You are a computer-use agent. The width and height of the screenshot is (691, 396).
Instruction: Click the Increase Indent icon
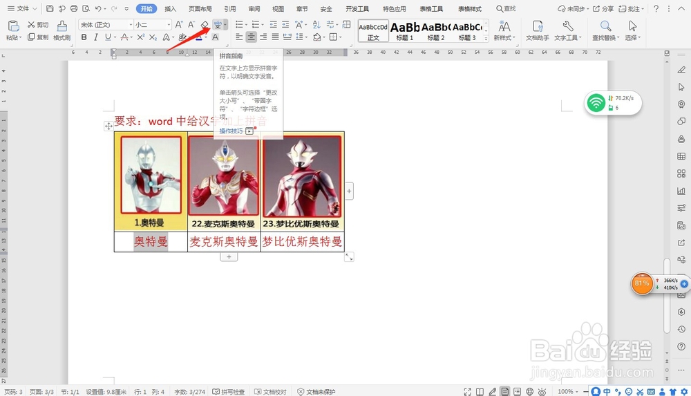click(x=285, y=25)
